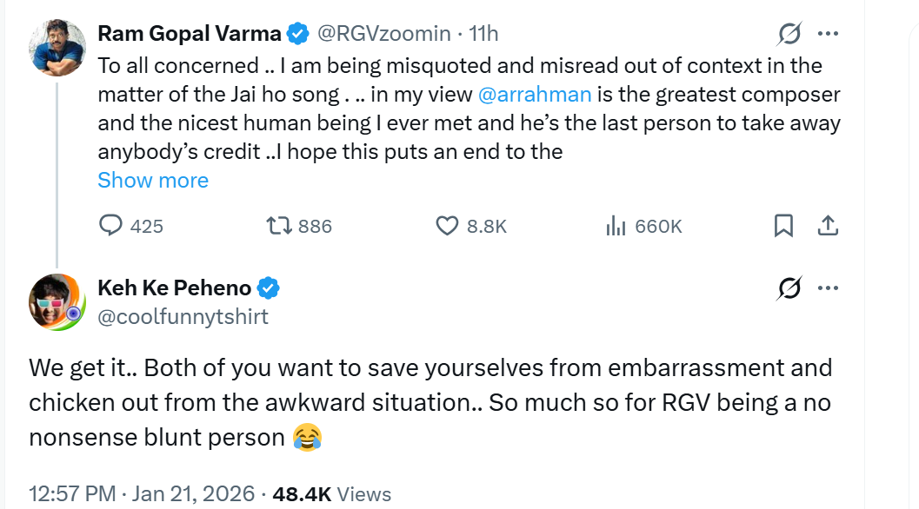Click reply icon on Ram Gopal Varma's tweet
Viewport: 919px width, 509px height.
point(110,226)
